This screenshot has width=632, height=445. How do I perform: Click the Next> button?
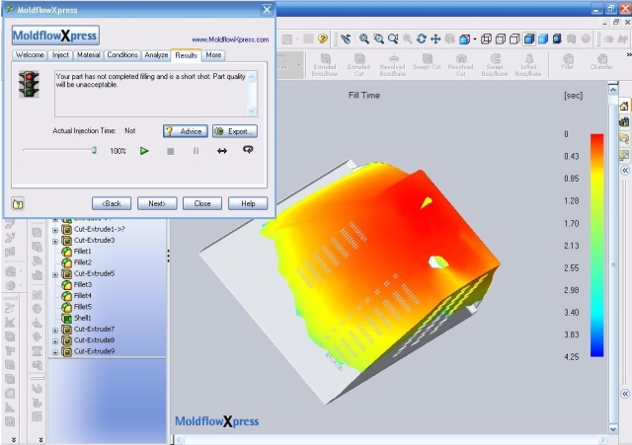coord(157,203)
